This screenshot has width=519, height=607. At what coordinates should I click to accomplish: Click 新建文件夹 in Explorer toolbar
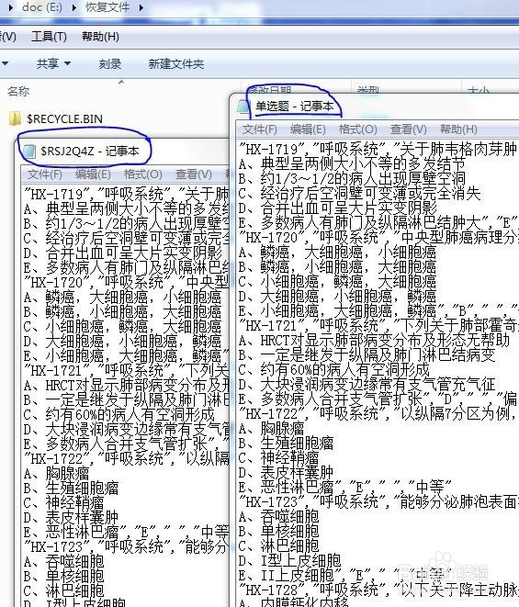[176, 64]
